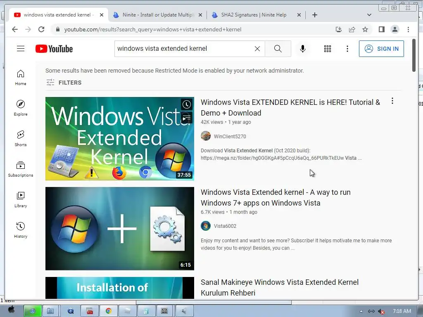
Task: Open History in the sidebar
Action: tap(21, 230)
